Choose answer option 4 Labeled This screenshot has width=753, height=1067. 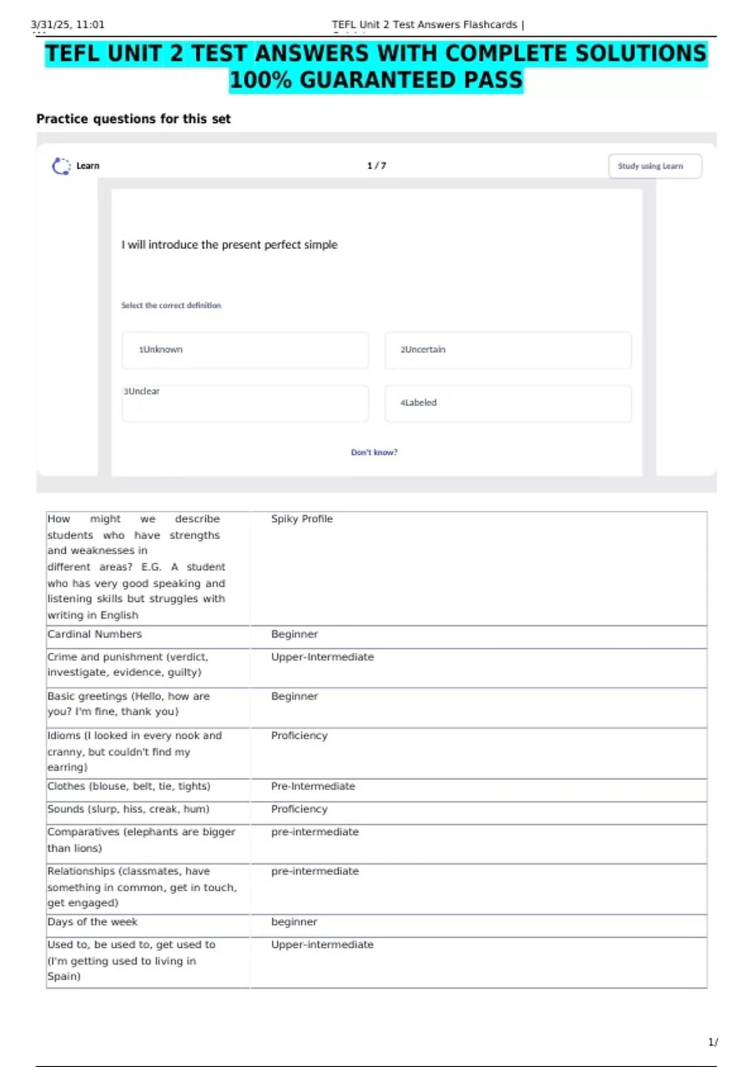[x=508, y=403]
